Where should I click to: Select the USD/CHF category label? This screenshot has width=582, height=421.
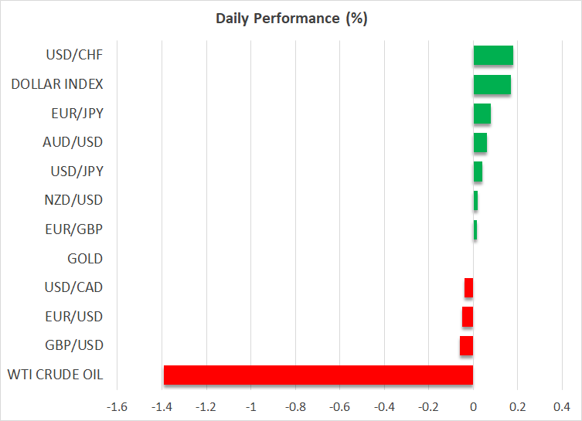(75, 55)
